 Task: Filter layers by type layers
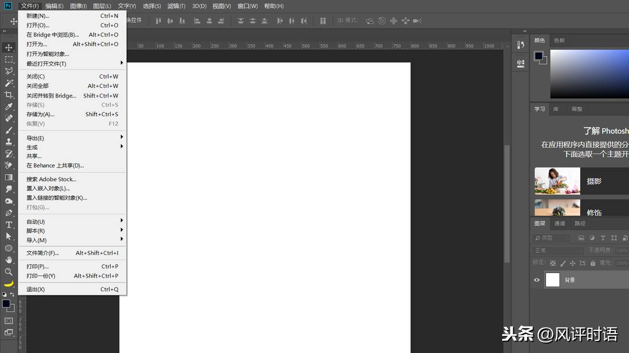[603, 238]
